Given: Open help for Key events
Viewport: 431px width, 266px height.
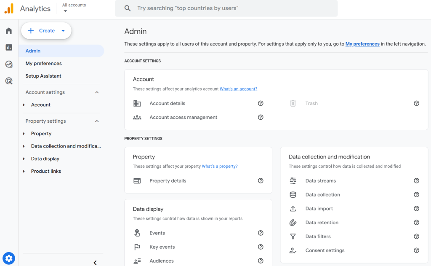Looking at the screenshot, I should pos(261,247).
